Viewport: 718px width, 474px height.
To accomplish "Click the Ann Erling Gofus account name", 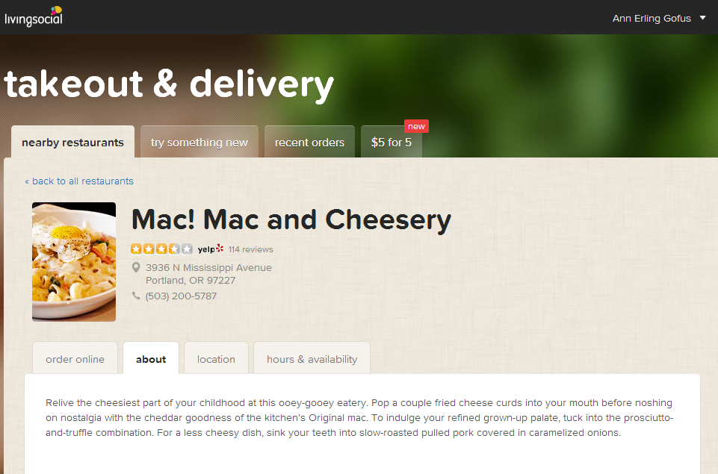I will click(652, 19).
